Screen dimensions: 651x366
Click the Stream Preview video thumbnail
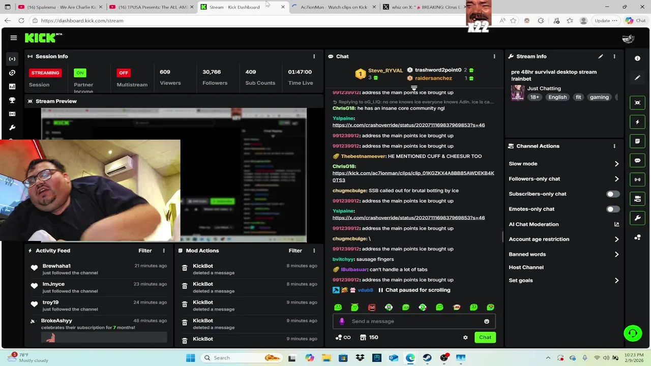click(173, 174)
